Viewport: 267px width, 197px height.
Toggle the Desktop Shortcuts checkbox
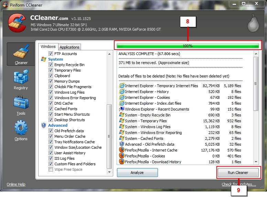(x=51, y=120)
